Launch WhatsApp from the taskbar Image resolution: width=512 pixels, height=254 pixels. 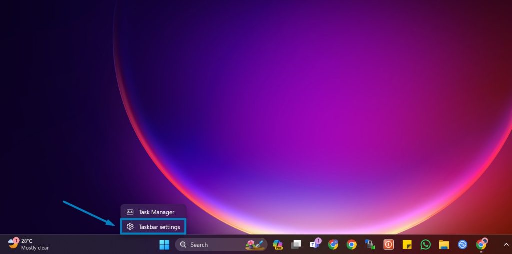[x=425, y=245]
